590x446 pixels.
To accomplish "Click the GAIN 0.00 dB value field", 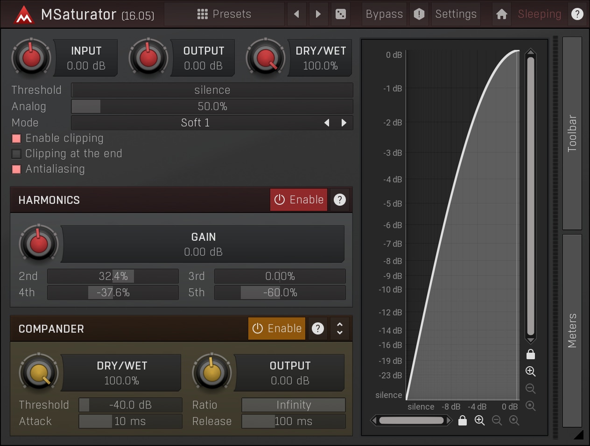I will (203, 244).
